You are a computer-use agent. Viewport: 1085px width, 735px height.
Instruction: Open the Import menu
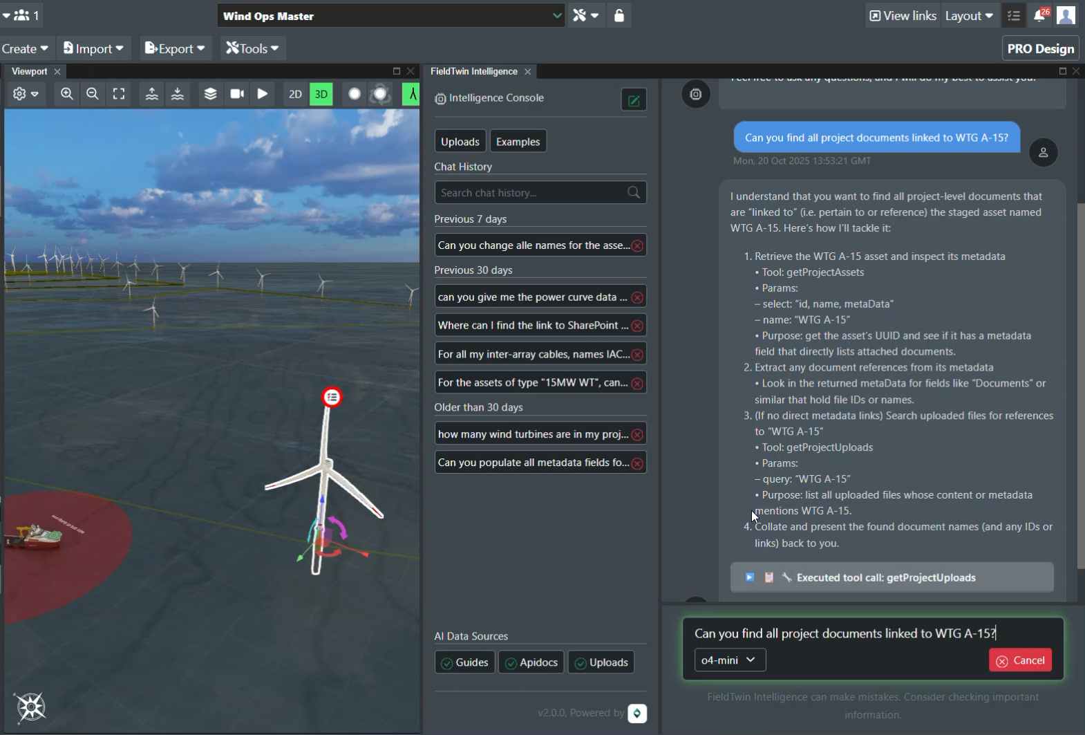pos(93,48)
